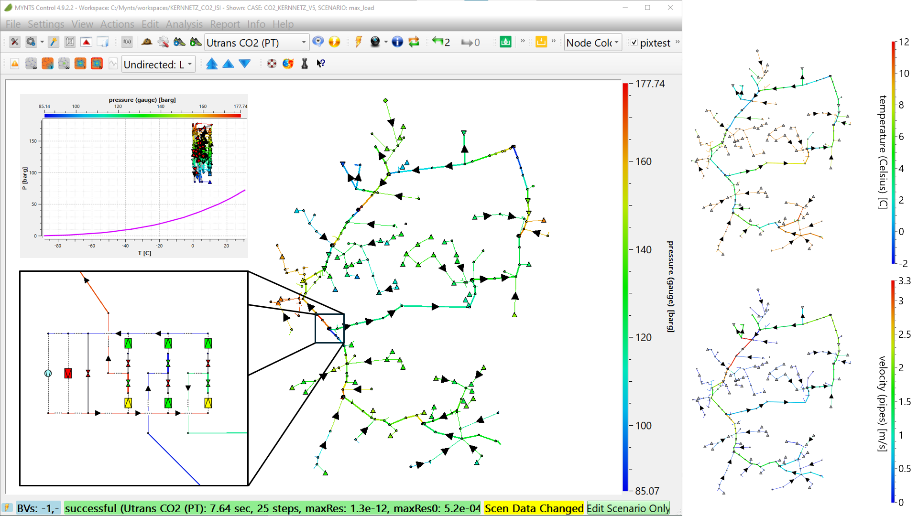Click the blue info circle icon

[x=397, y=42]
